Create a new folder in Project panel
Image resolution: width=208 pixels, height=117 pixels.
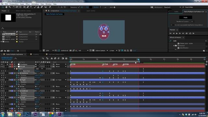tap(5, 51)
